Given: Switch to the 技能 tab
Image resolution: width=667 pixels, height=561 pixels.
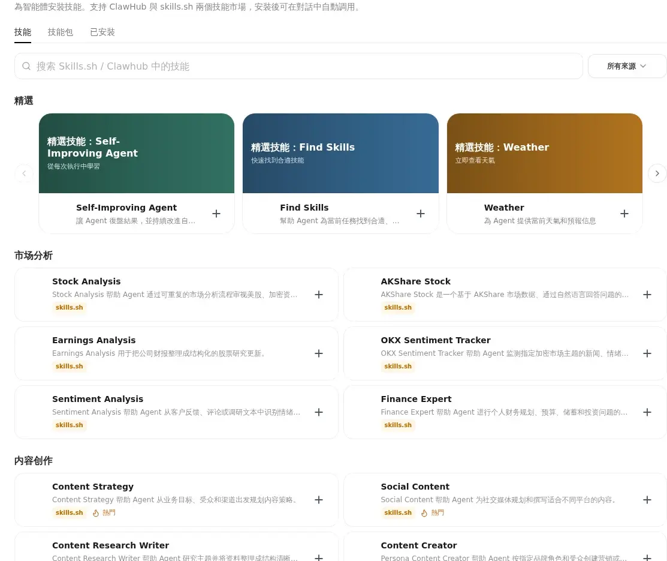Looking at the screenshot, I should (x=23, y=32).
